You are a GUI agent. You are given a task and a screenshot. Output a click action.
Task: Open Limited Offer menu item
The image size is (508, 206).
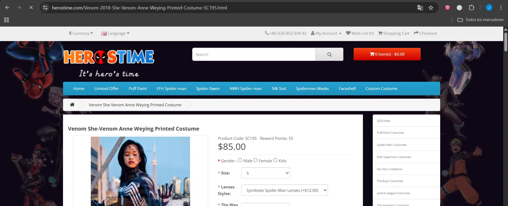pyautogui.click(x=107, y=88)
